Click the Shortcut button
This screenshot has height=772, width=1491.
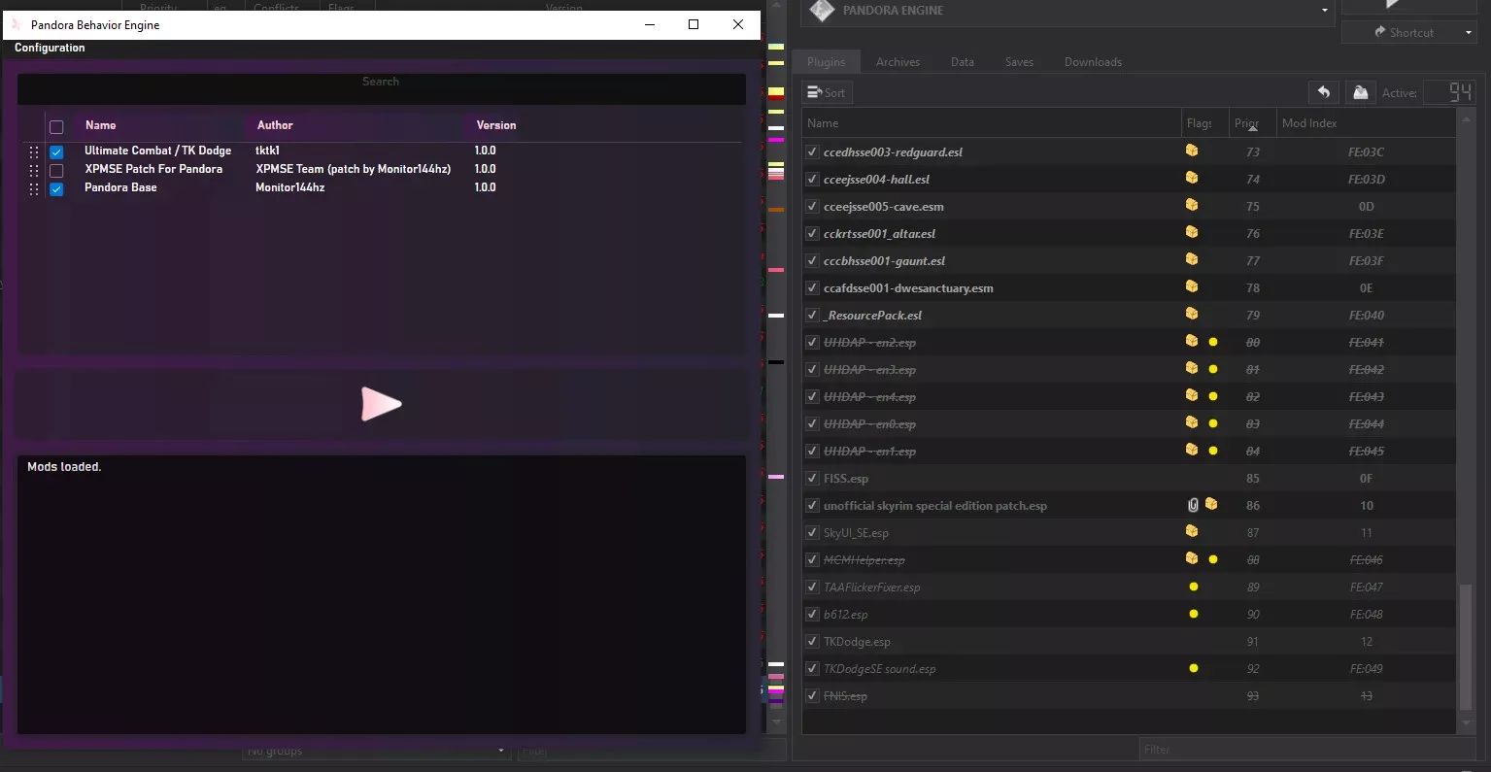[1403, 33]
